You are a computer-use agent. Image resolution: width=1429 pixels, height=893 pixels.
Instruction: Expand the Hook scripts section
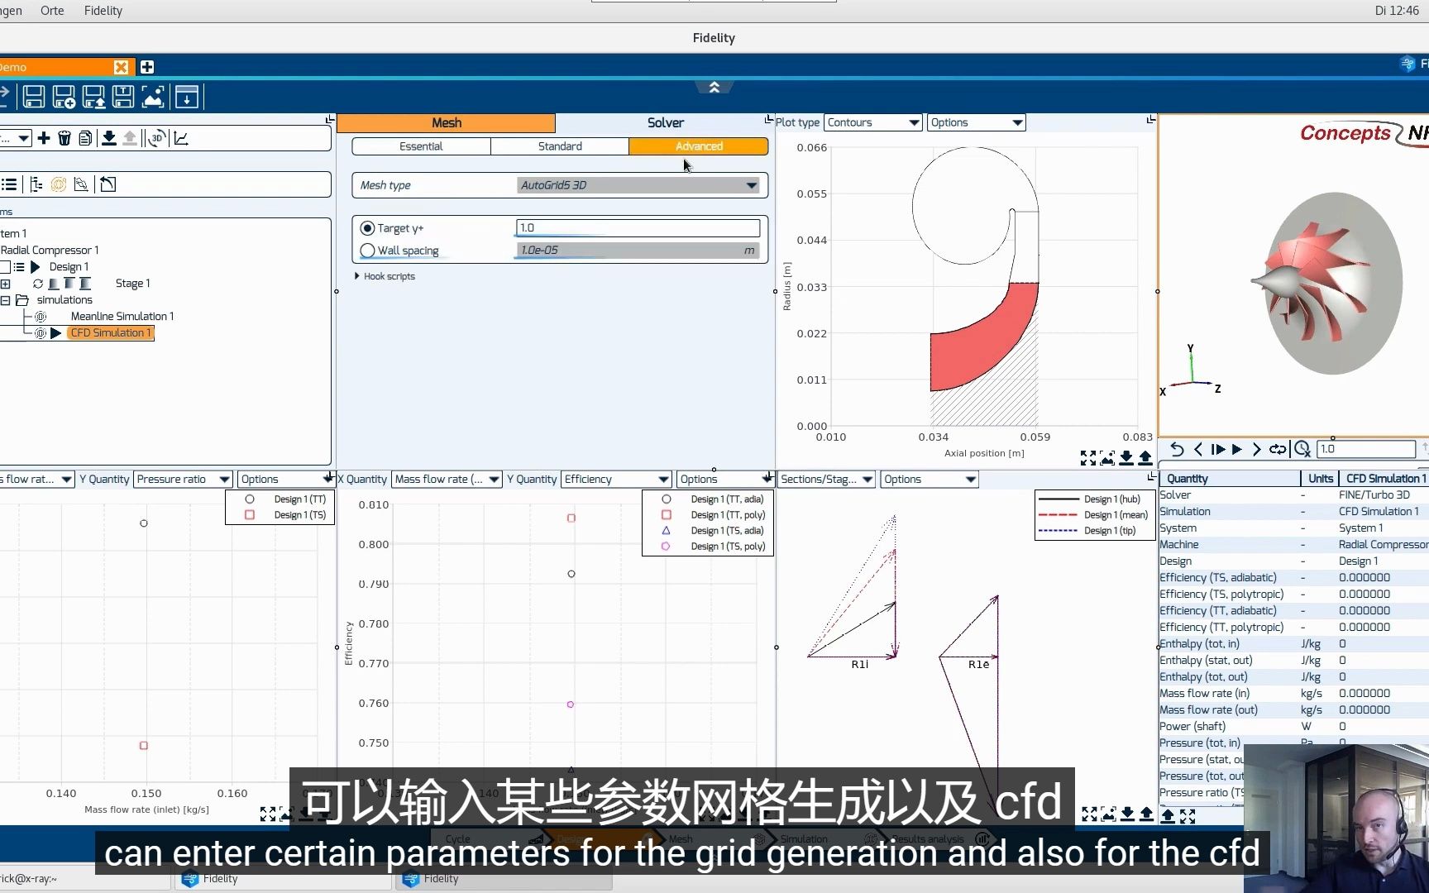(x=385, y=276)
